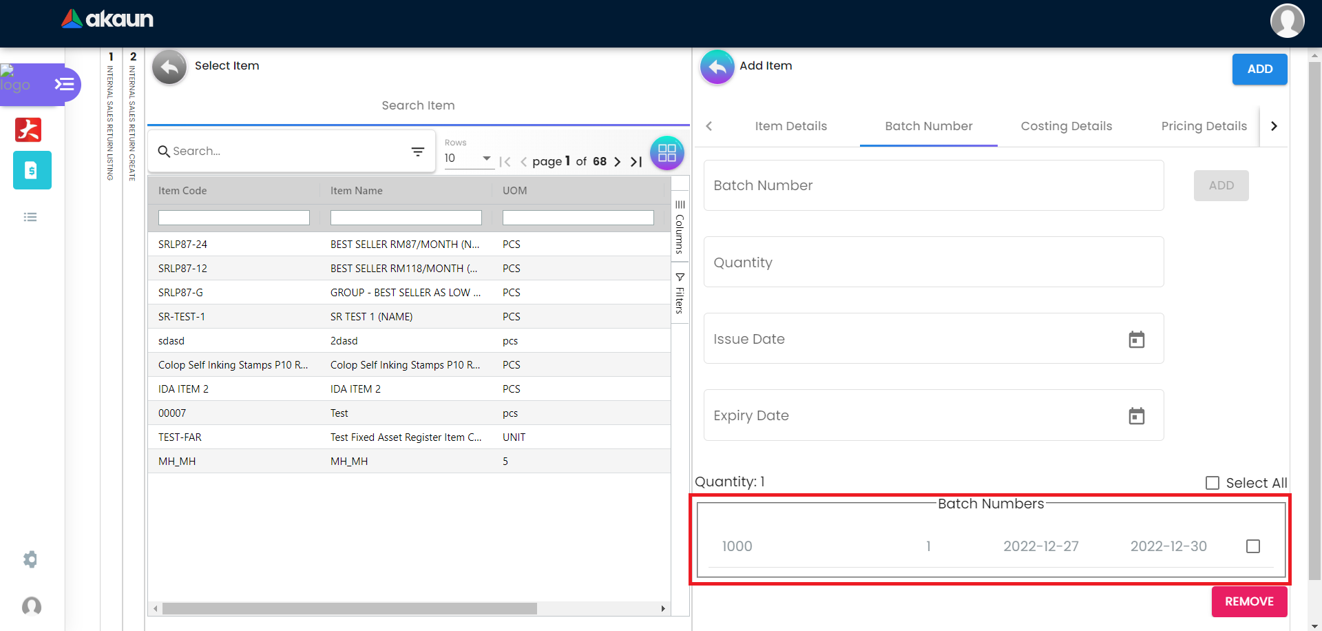The width and height of the screenshot is (1322, 631).
Task: Click the back arrow beside Select Item
Action: [169, 67]
